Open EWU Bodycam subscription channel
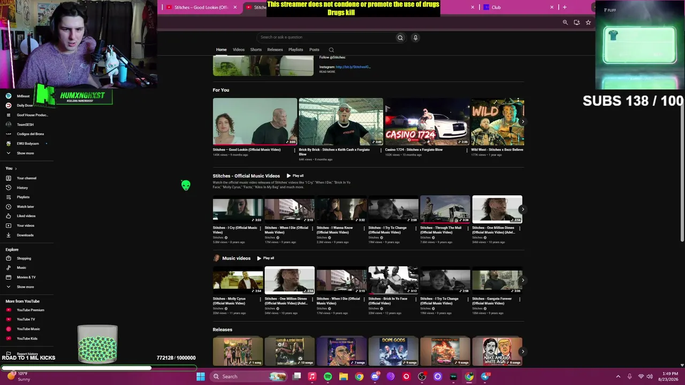Viewport: 685px width, 385px height. coord(27,143)
